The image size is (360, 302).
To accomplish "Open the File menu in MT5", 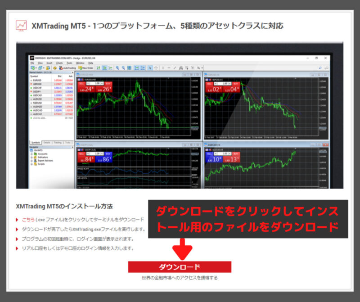I will (32, 63).
